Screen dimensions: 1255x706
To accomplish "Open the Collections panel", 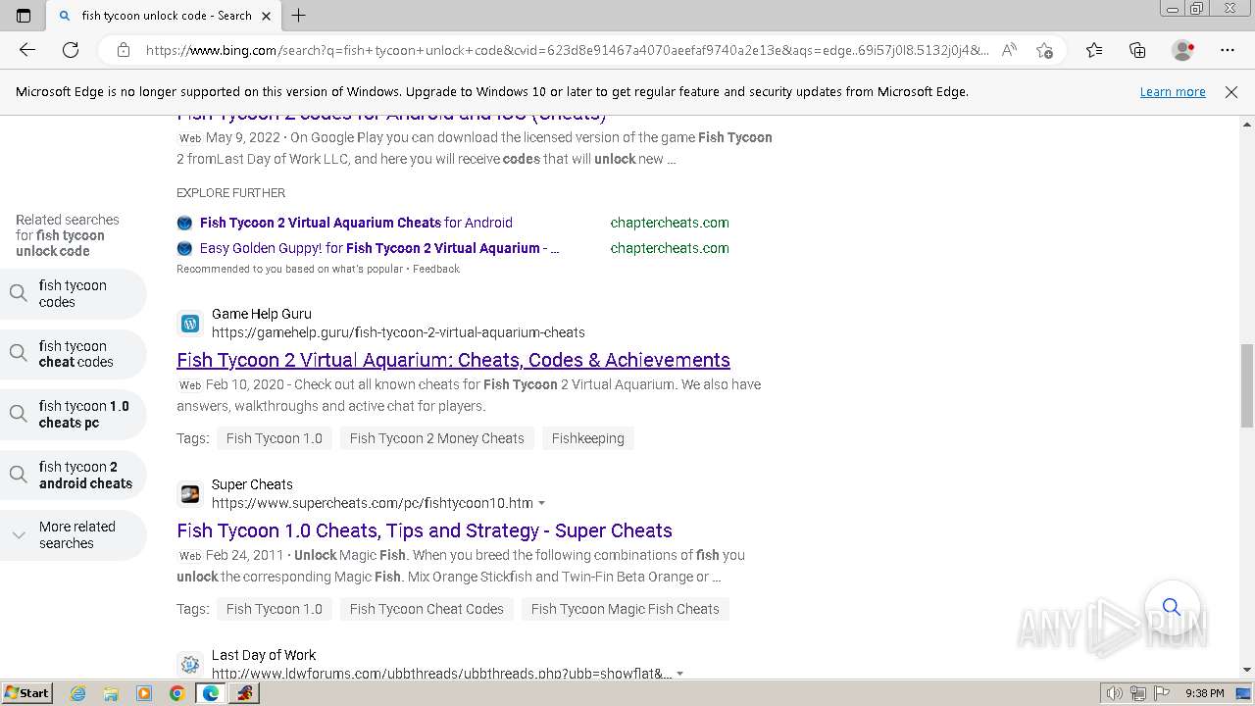I will pos(1137,50).
